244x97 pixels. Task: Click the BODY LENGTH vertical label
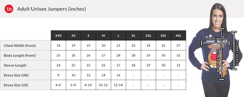click(x=218, y=61)
